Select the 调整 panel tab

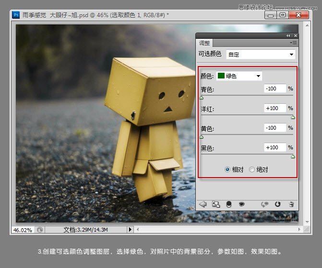click(204, 43)
